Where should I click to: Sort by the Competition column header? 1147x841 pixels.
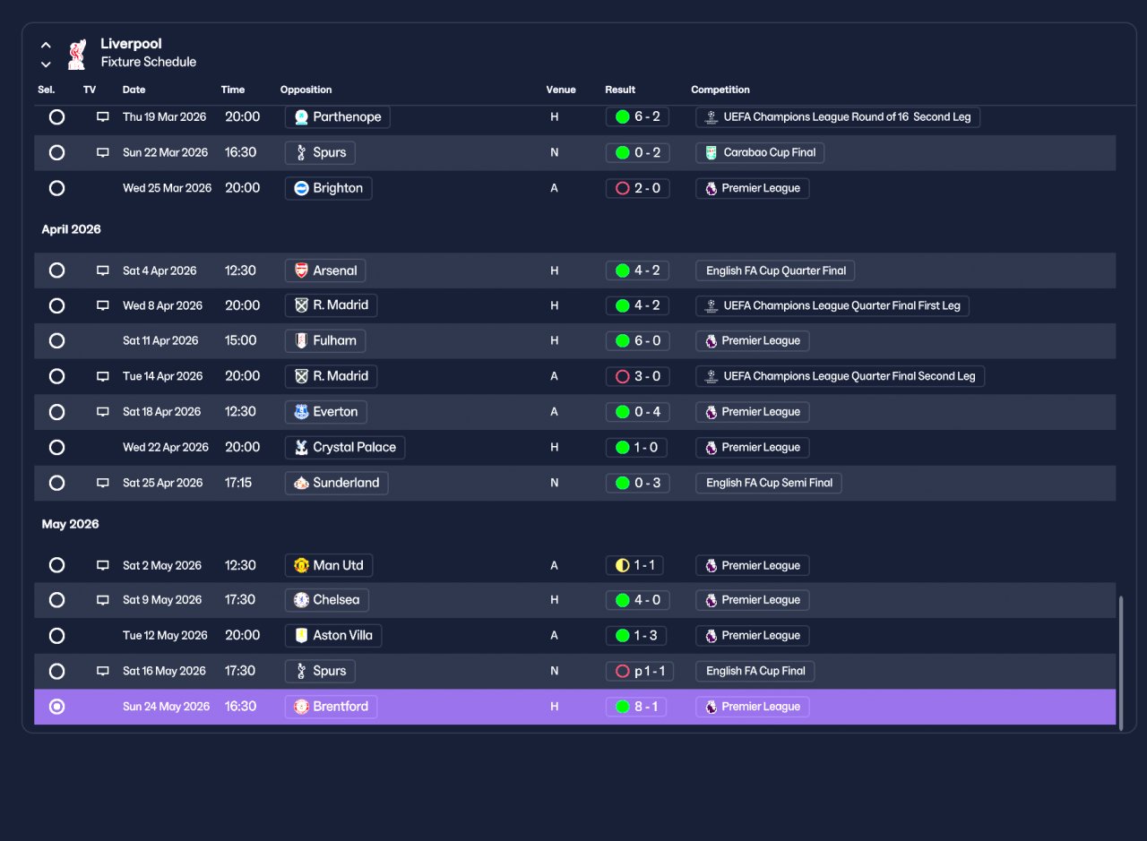click(x=720, y=90)
